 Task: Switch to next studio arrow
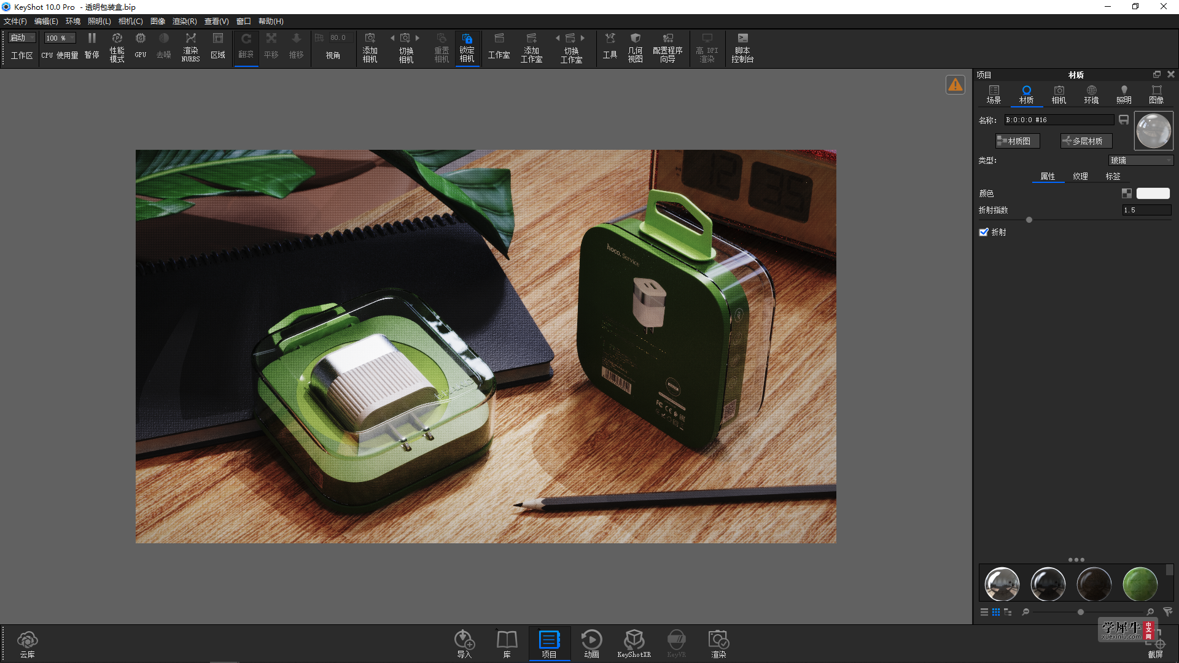(x=583, y=38)
